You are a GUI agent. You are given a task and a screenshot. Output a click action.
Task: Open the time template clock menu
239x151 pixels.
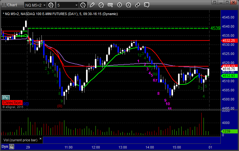click(83, 5)
